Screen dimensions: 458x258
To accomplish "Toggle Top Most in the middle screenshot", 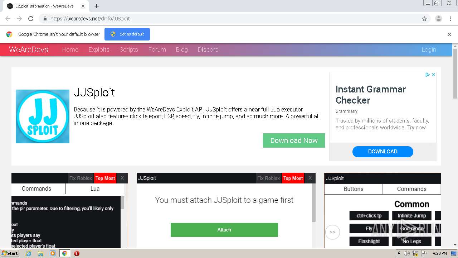I will click(293, 178).
